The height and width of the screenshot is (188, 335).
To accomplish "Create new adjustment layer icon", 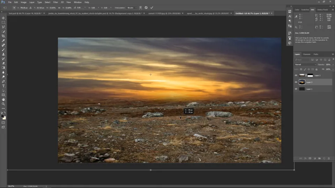I will [315, 158].
